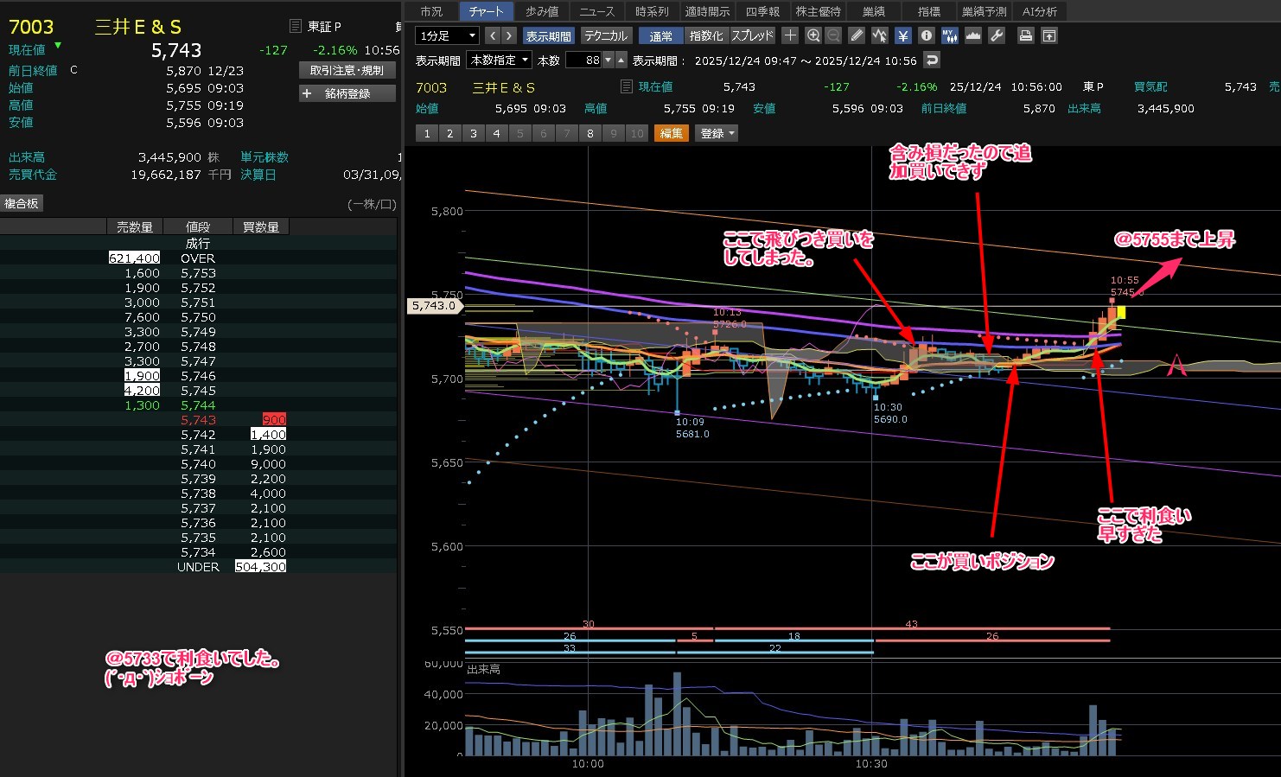Viewport: 1281px width, 777px height.
Task: Click the MY chart icon
Action: (949, 35)
